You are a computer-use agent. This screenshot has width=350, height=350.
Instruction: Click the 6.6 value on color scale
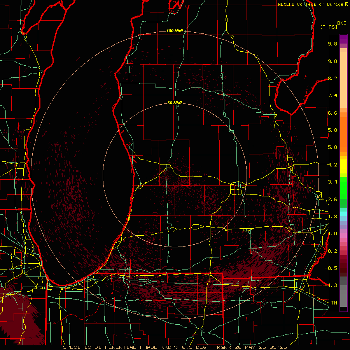click(332, 113)
